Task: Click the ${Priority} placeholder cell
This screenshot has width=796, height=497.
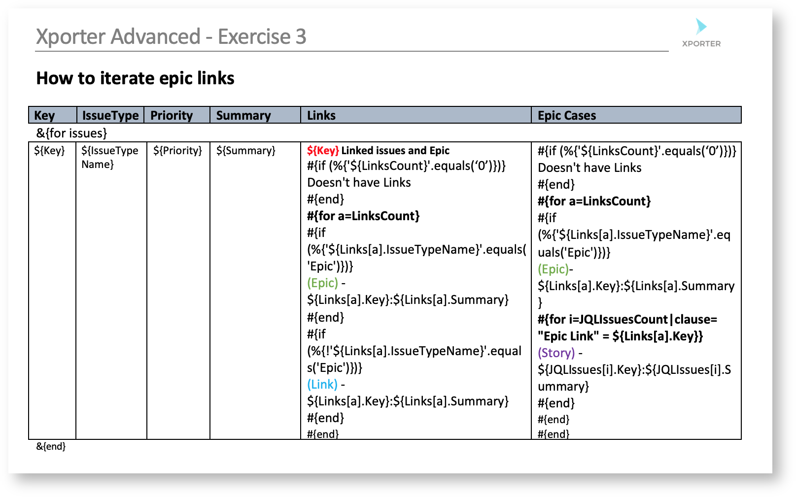Action: point(177,151)
